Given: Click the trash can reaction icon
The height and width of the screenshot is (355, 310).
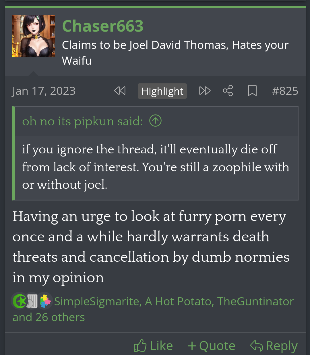Looking at the screenshot, I should pos(32,301).
